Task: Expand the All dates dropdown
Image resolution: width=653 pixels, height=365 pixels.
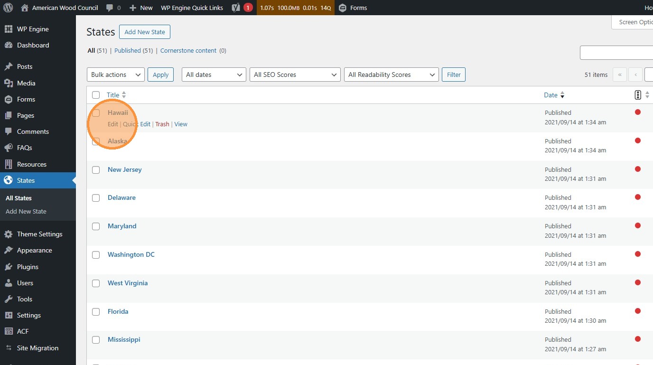Action: coord(214,75)
